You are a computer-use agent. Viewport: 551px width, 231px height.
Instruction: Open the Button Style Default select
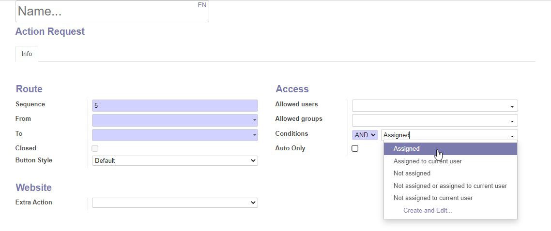[175, 160]
